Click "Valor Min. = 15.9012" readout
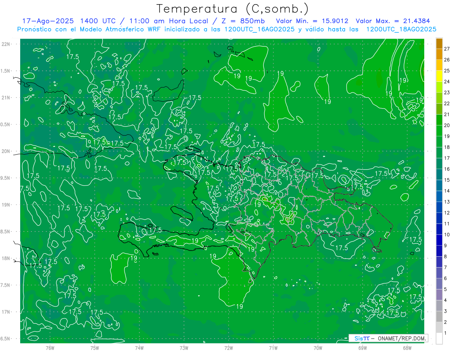The image size is (457, 353). click(312, 21)
